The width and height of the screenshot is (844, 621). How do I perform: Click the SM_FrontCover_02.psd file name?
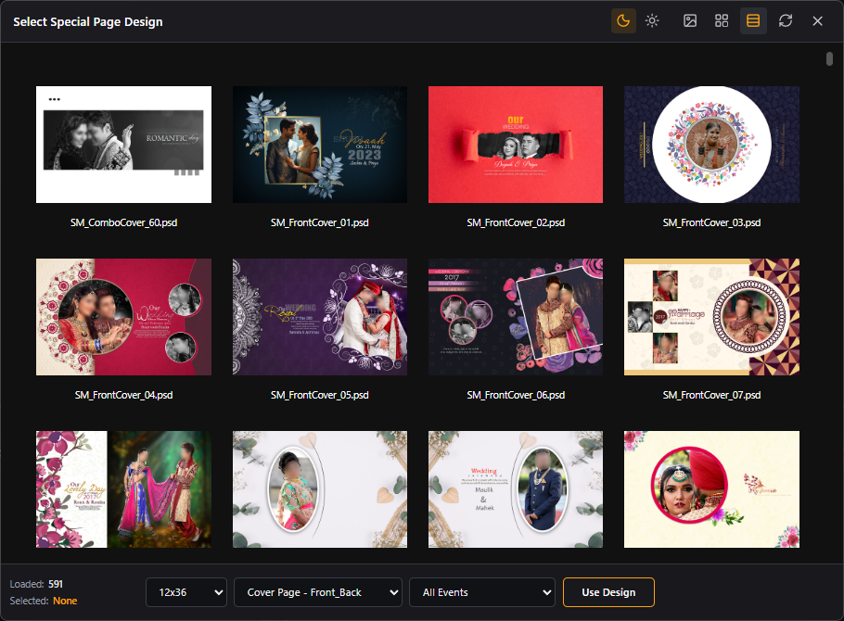pos(516,222)
